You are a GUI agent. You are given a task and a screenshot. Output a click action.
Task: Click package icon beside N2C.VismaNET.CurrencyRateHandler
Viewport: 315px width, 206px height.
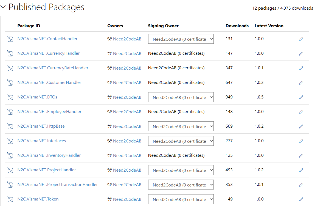[10, 68]
